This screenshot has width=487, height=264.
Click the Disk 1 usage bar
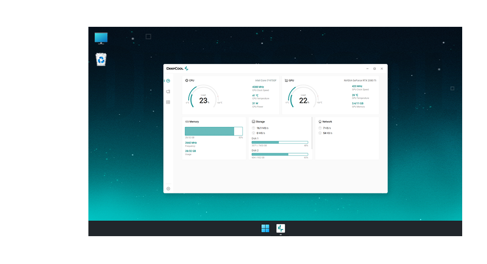click(280, 142)
